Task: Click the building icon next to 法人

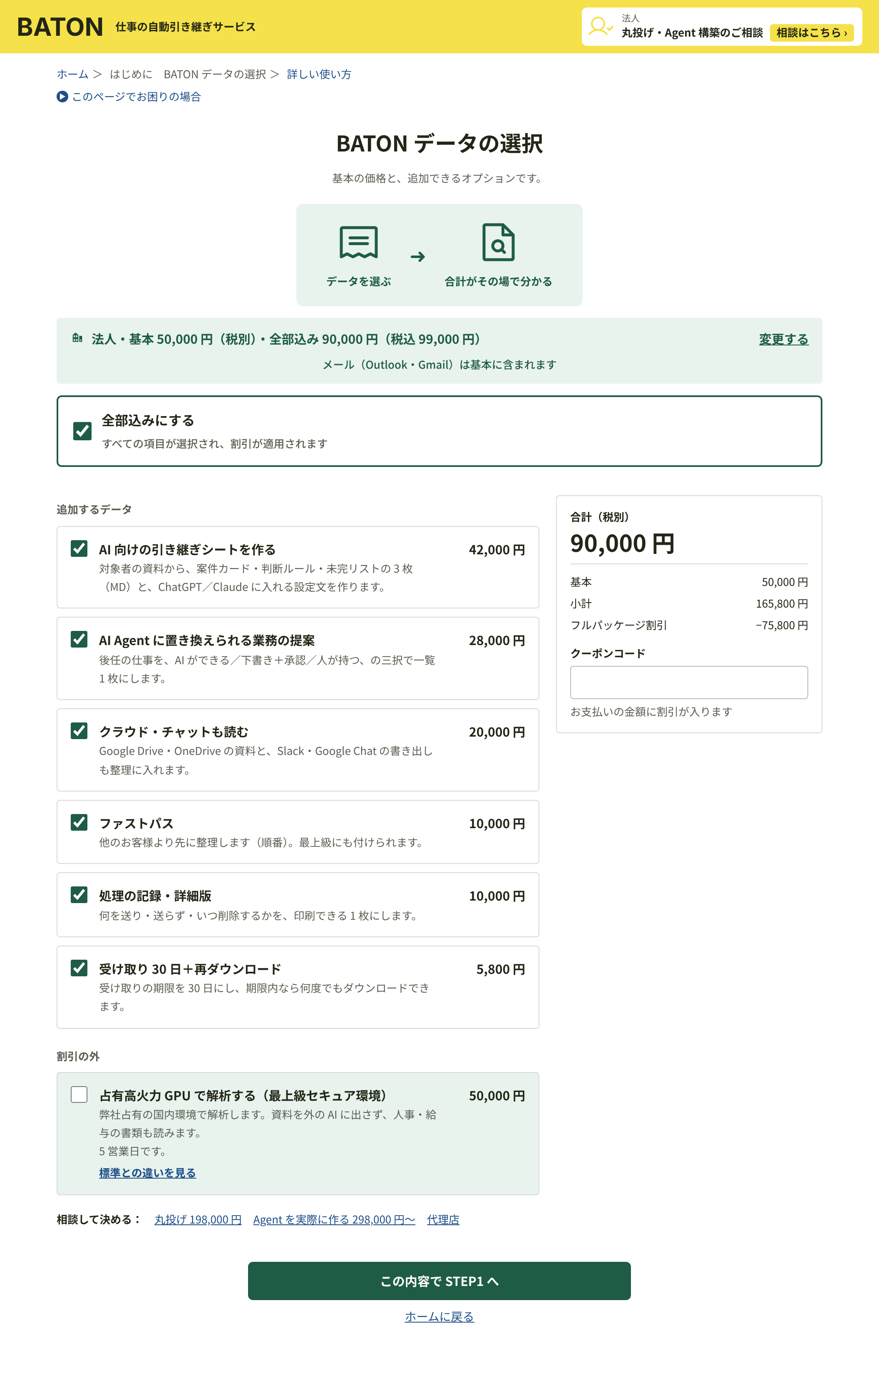Action: click(78, 338)
